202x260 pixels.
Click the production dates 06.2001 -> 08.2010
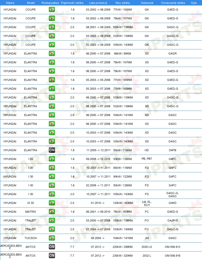[x=98, y=212]
